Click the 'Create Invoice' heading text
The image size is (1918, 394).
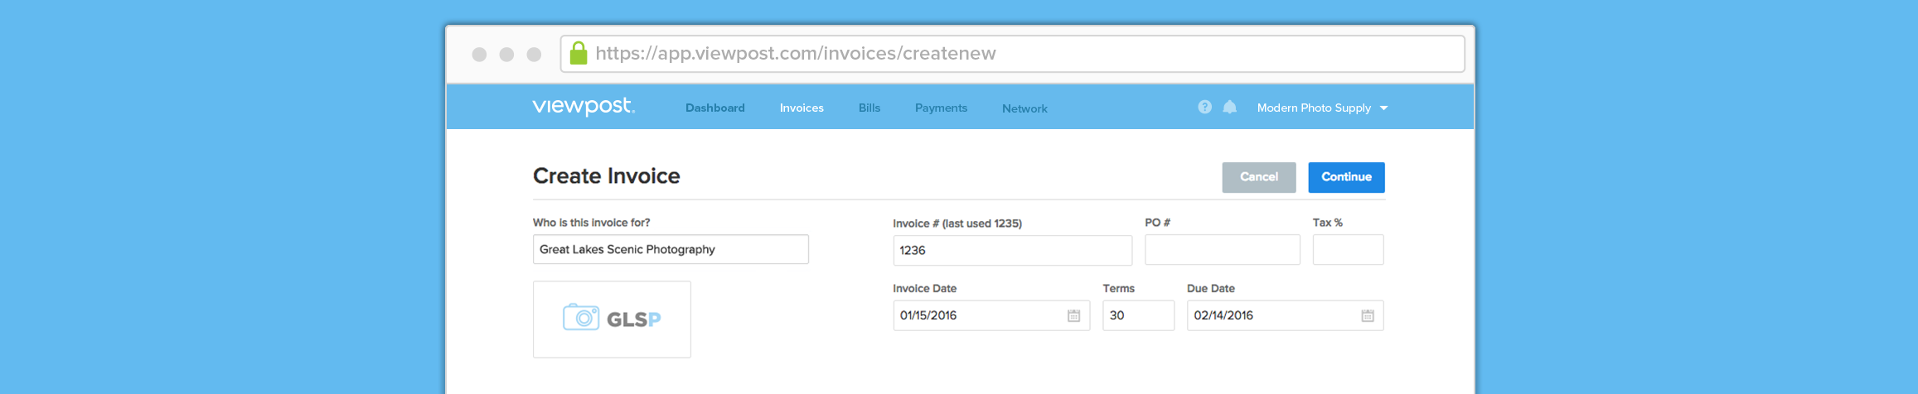[607, 175]
